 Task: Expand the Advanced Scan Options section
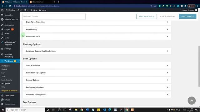[97, 95]
